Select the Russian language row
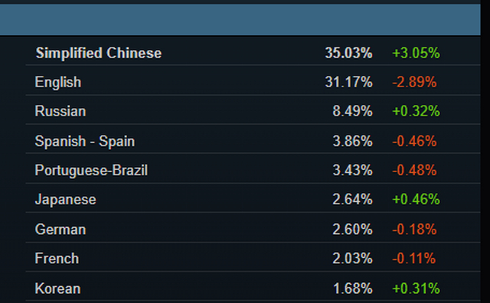The width and height of the screenshot is (490, 303). [x=253, y=111]
